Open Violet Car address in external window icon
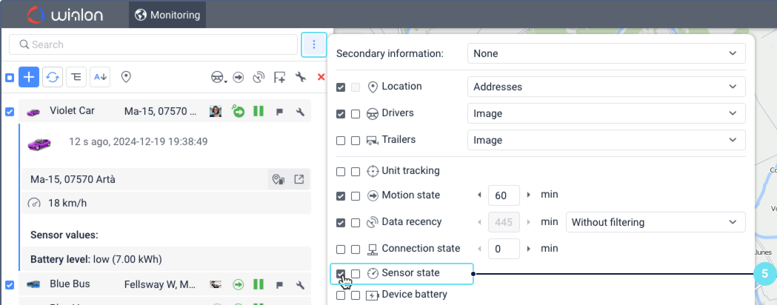 (299, 179)
